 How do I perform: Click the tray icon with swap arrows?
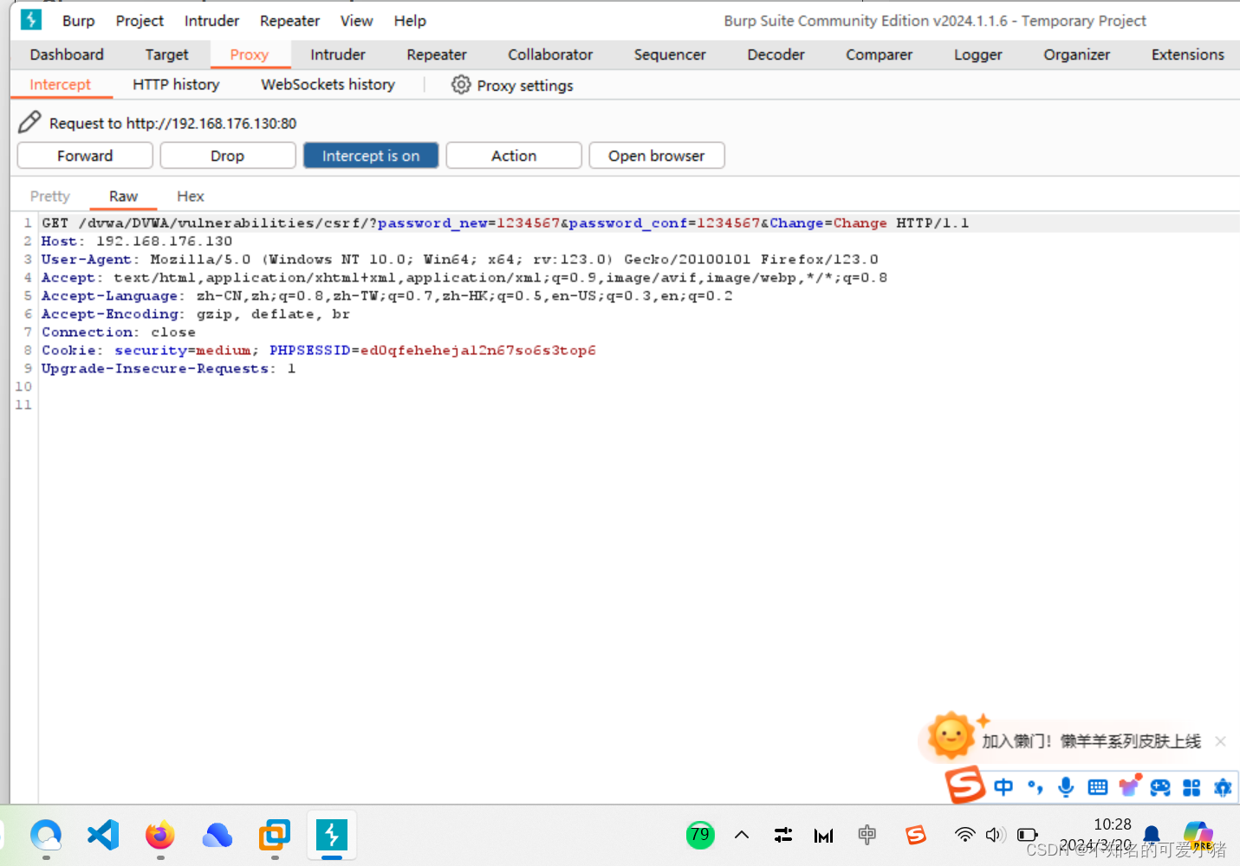point(783,835)
